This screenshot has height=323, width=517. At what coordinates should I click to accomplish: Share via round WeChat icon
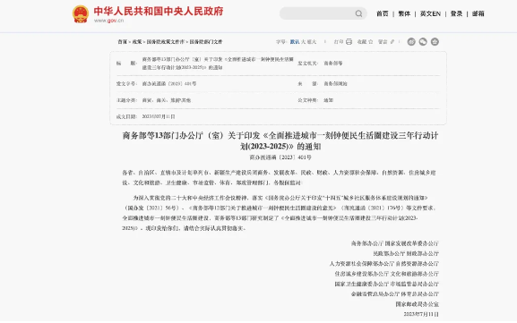click(423, 42)
